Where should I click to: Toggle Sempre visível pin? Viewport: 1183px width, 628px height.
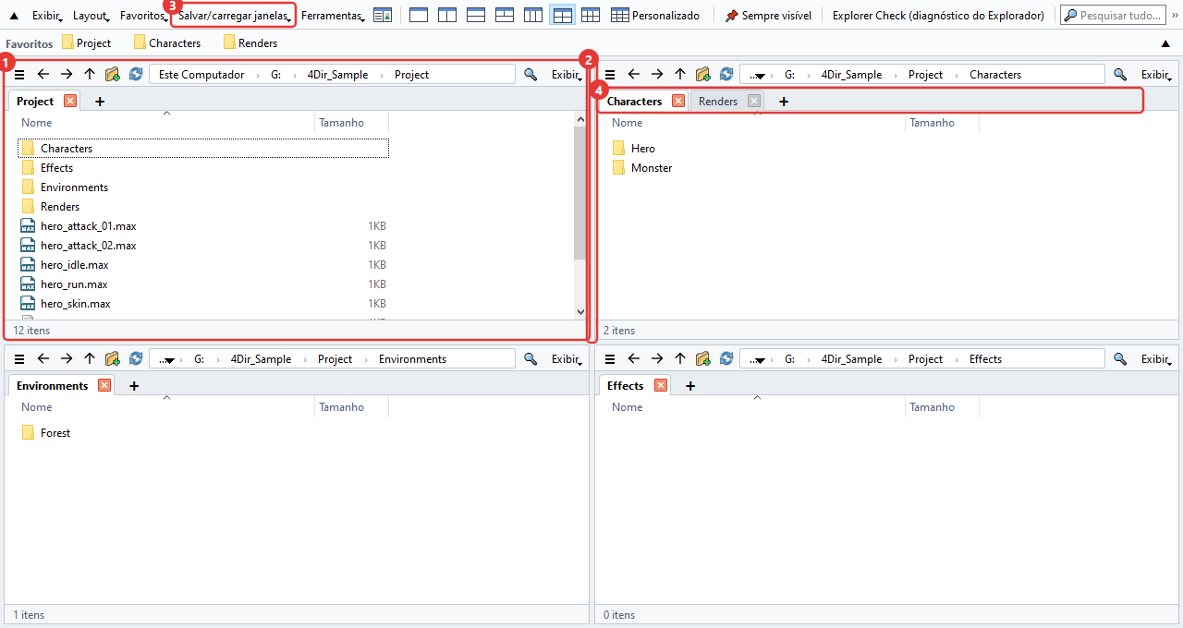coord(768,16)
